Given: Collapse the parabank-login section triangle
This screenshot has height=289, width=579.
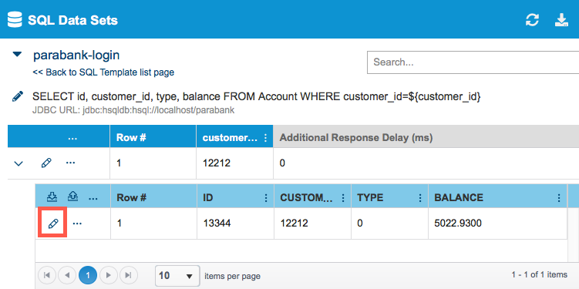Looking at the screenshot, I should (17, 54).
